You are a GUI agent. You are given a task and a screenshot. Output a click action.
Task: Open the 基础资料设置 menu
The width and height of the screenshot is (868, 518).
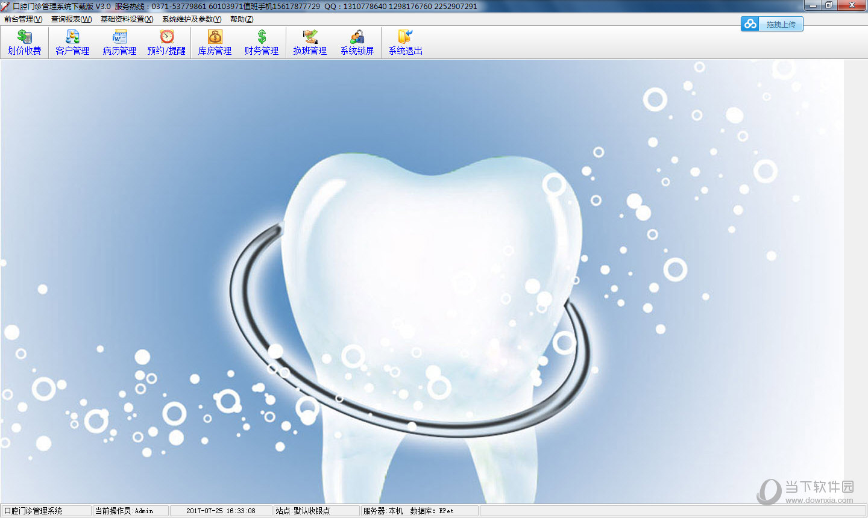coord(127,19)
